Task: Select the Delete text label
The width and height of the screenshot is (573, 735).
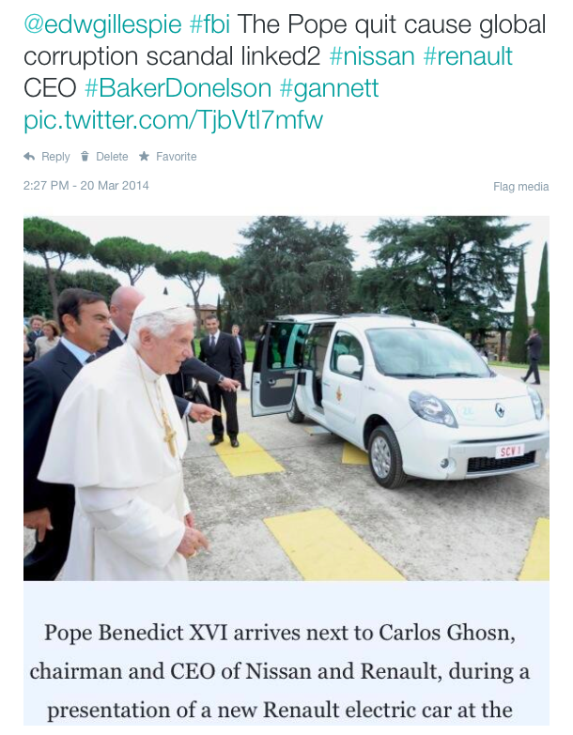Action: (x=112, y=157)
